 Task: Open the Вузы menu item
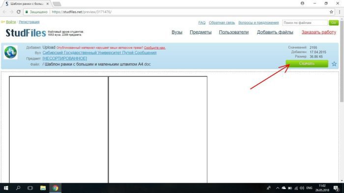pos(177,32)
